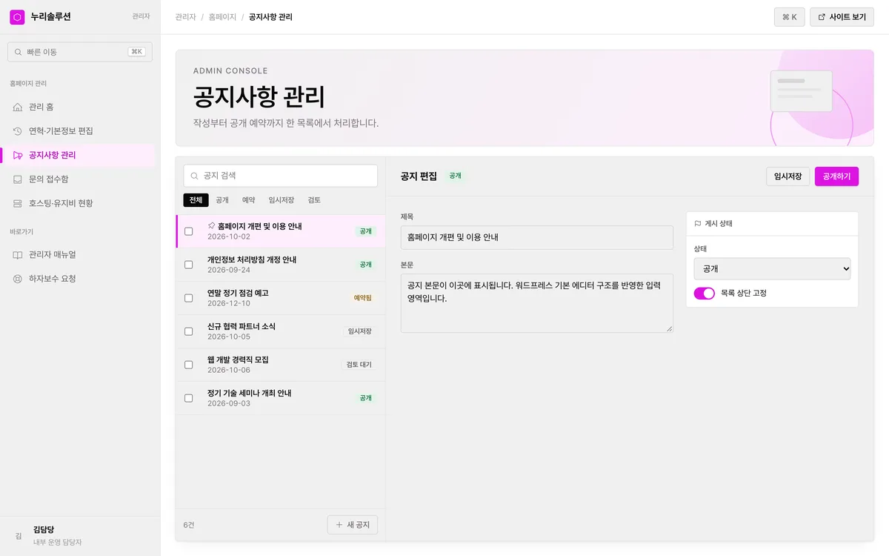Click 홈페이지 in the breadcrumb
Screen dimensions: 889x556
(x=222, y=16)
